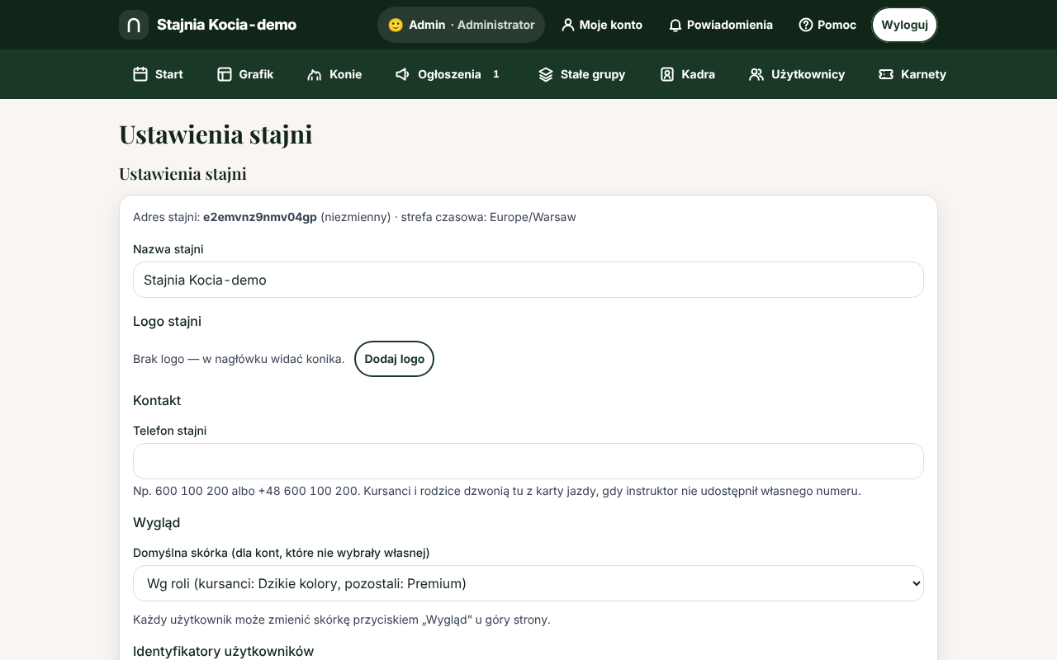Click the question mark icon for Pomoc

coord(806,25)
